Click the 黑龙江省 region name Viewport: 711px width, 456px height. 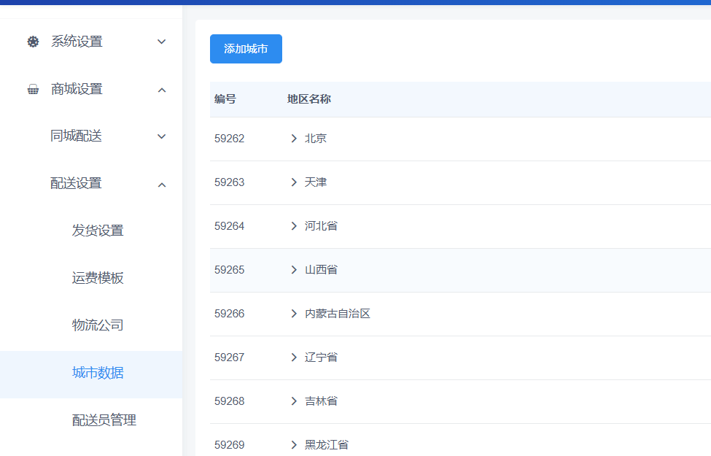[327, 444]
